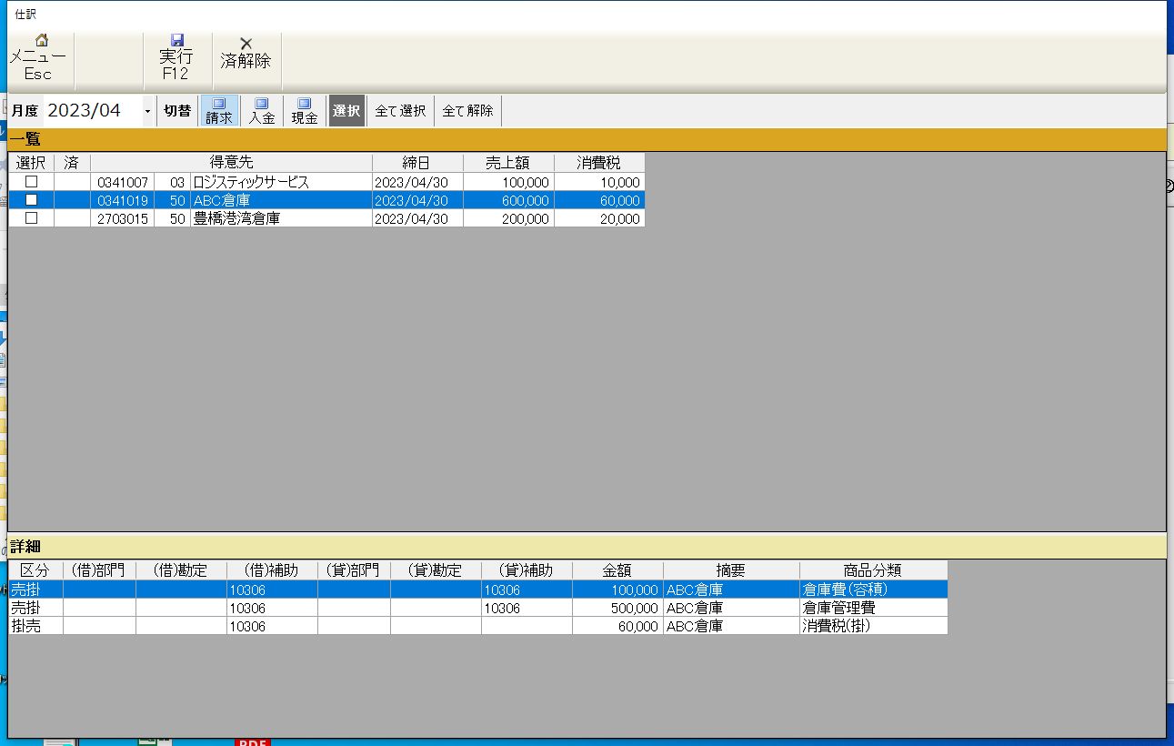Tick checkbox for ロジスティックサービス row
Viewport: 1174px width, 746px height.
(31, 182)
